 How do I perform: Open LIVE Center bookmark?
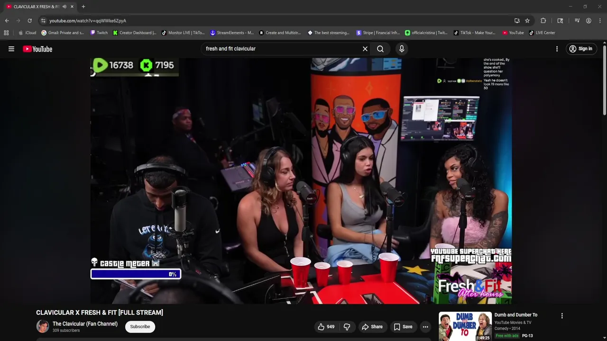[542, 33]
